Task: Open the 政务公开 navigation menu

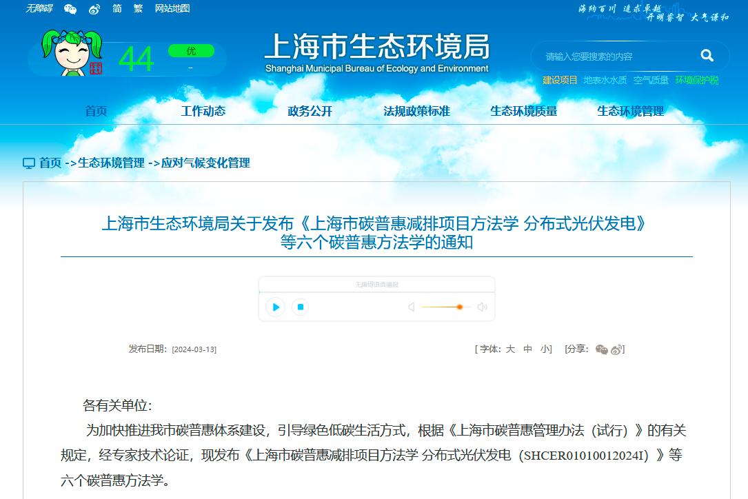Action: point(310,111)
